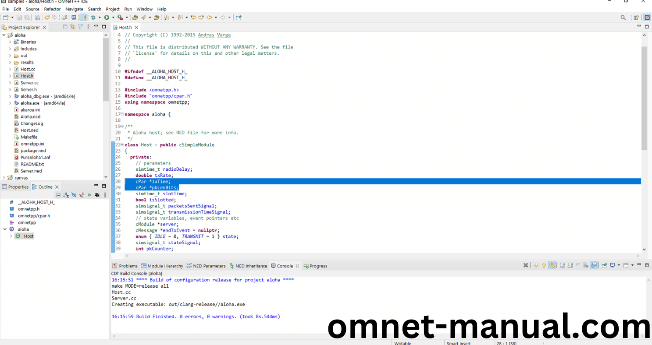Click the editor's vertical scrollbar thumb
The width and height of the screenshot is (652, 345).
click(644, 96)
